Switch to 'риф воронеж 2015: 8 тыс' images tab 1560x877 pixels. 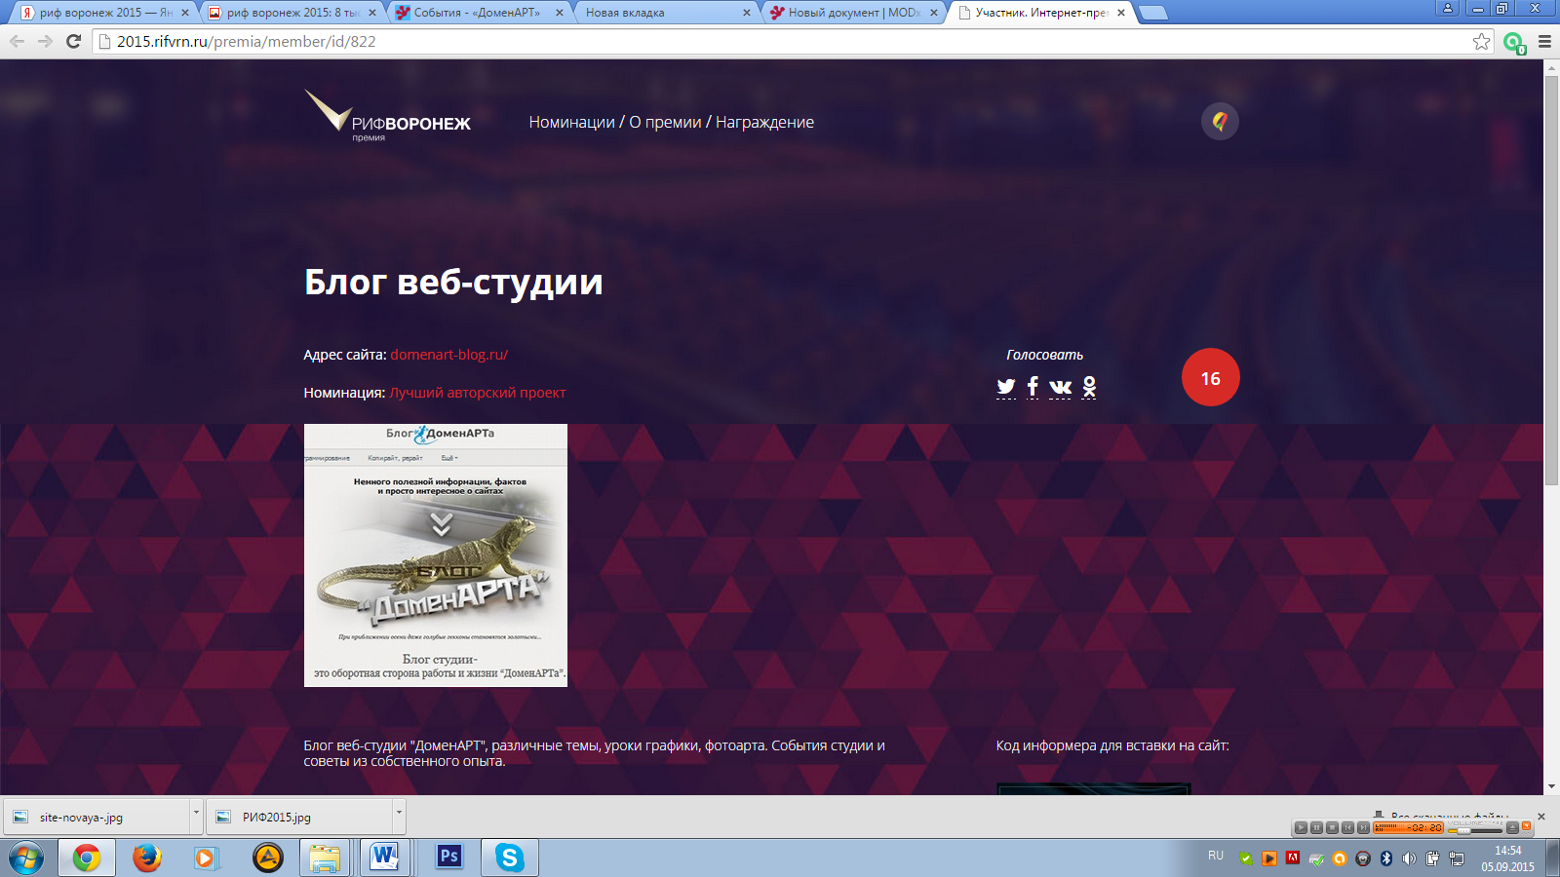coord(291,13)
